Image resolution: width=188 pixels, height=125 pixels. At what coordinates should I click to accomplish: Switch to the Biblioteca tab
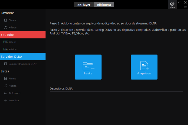coord(104,5)
